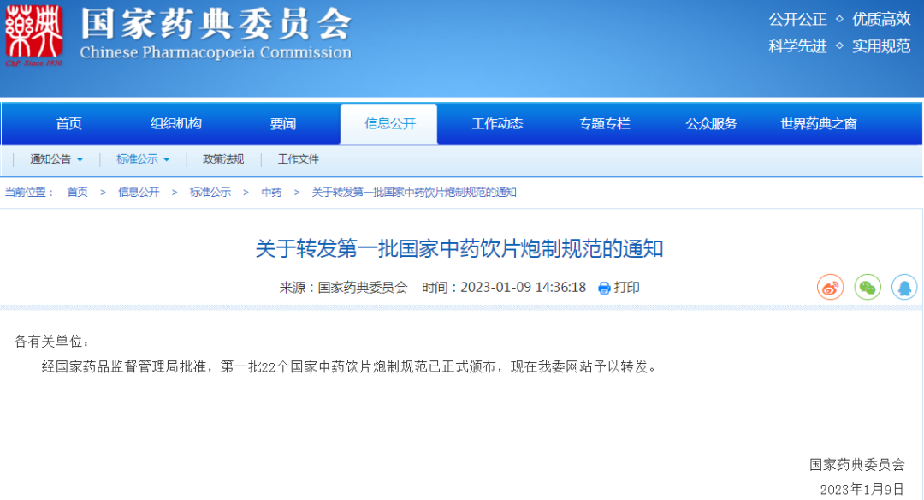Click the slogan 实用规范 in the header
Screen dimensions: 924x500
pos(881,46)
